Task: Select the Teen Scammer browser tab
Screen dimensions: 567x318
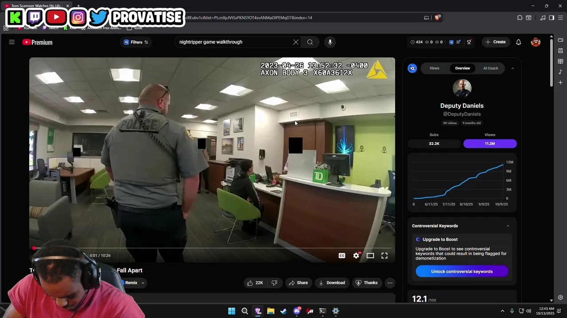Action: tap(35, 6)
